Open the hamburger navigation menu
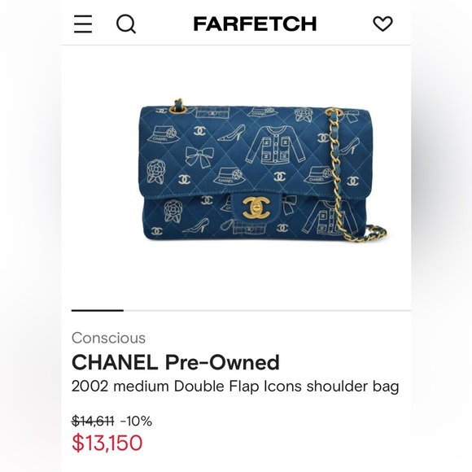The height and width of the screenshot is (472, 472). [x=83, y=24]
